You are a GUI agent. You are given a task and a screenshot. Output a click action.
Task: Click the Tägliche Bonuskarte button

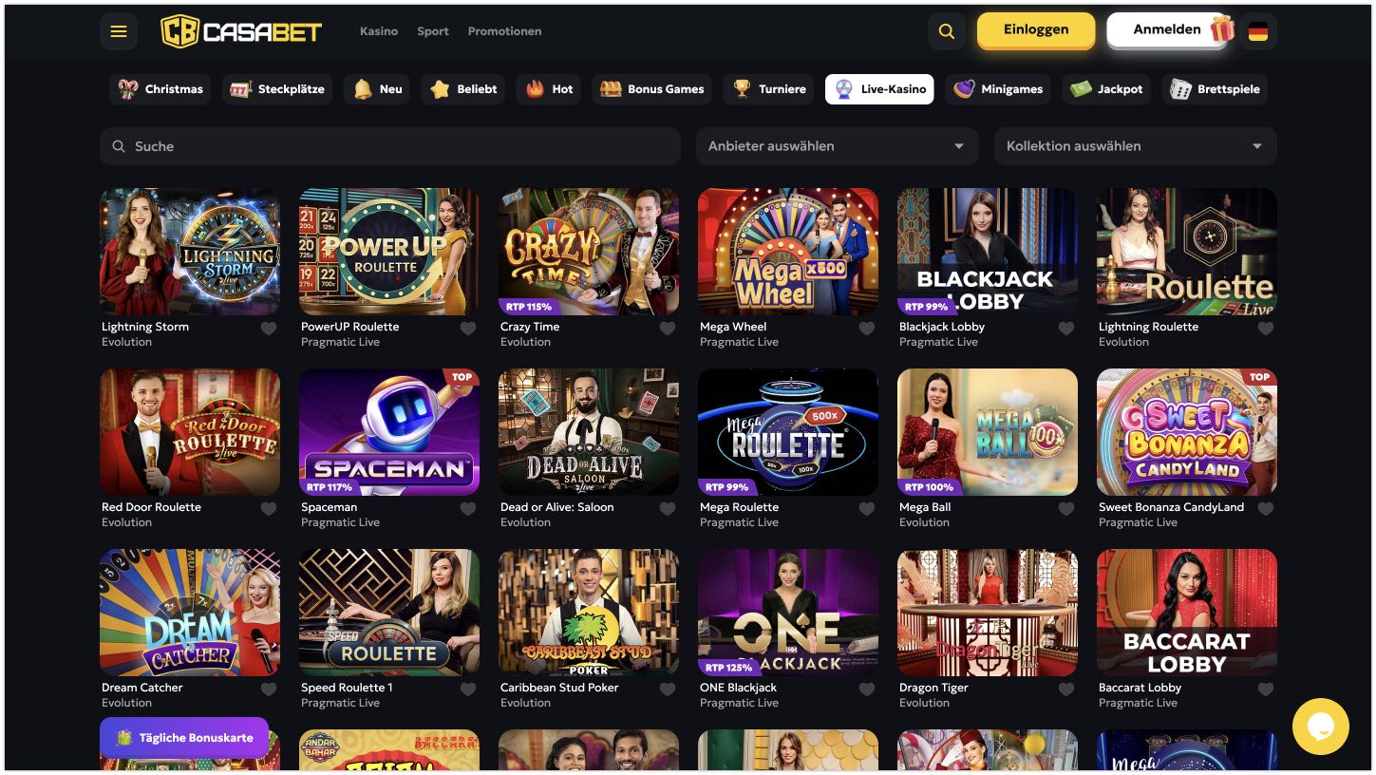184,737
